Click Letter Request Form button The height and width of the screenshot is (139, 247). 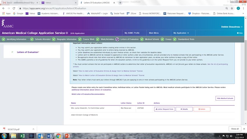[164, 109]
